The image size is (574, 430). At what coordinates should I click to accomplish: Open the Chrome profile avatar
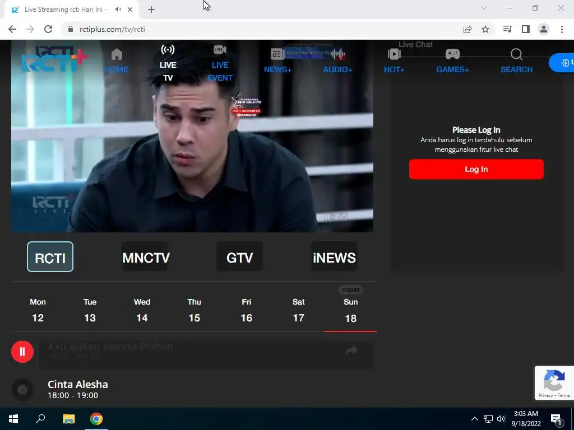544,29
